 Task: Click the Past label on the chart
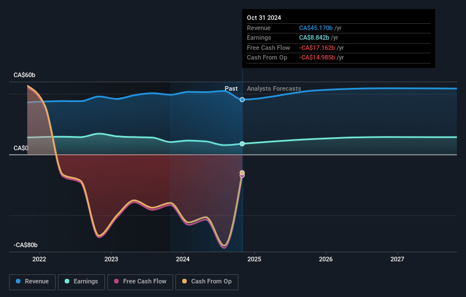pos(231,88)
